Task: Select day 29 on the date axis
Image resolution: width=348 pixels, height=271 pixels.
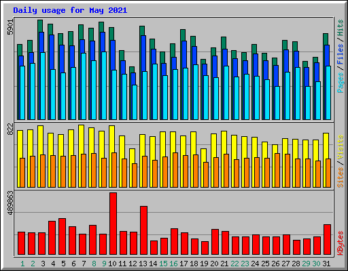Action: click(x=306, y=264)
